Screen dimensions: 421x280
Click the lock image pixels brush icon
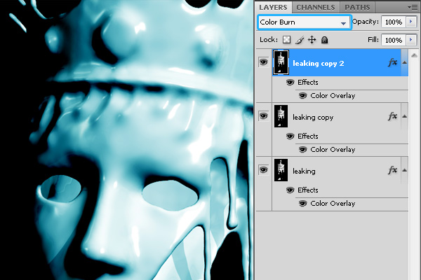point(300,40)
